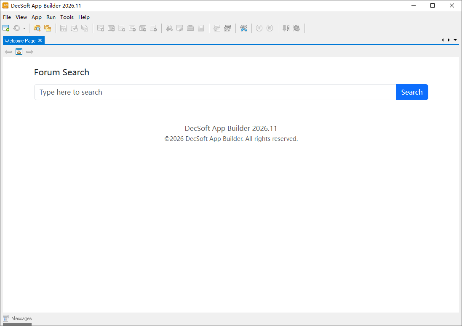
Task: Click the tag-shaped toolbar icon
Action: tap(217, 28)
